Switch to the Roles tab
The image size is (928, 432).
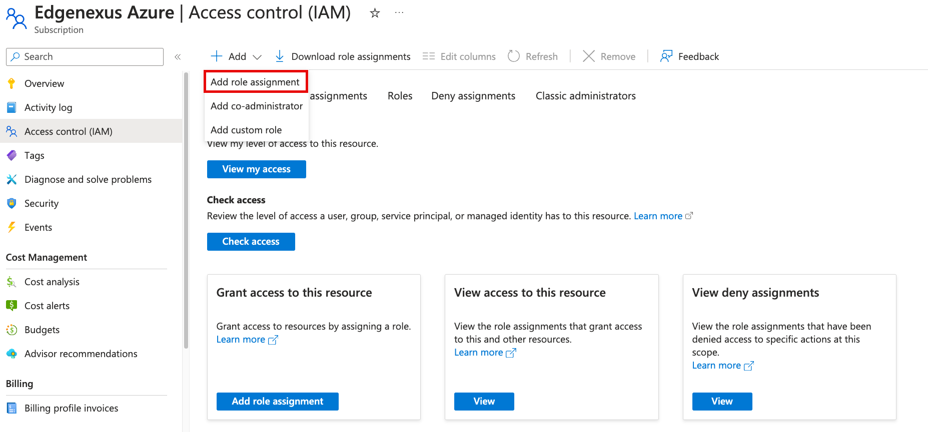tap(400, 96)
